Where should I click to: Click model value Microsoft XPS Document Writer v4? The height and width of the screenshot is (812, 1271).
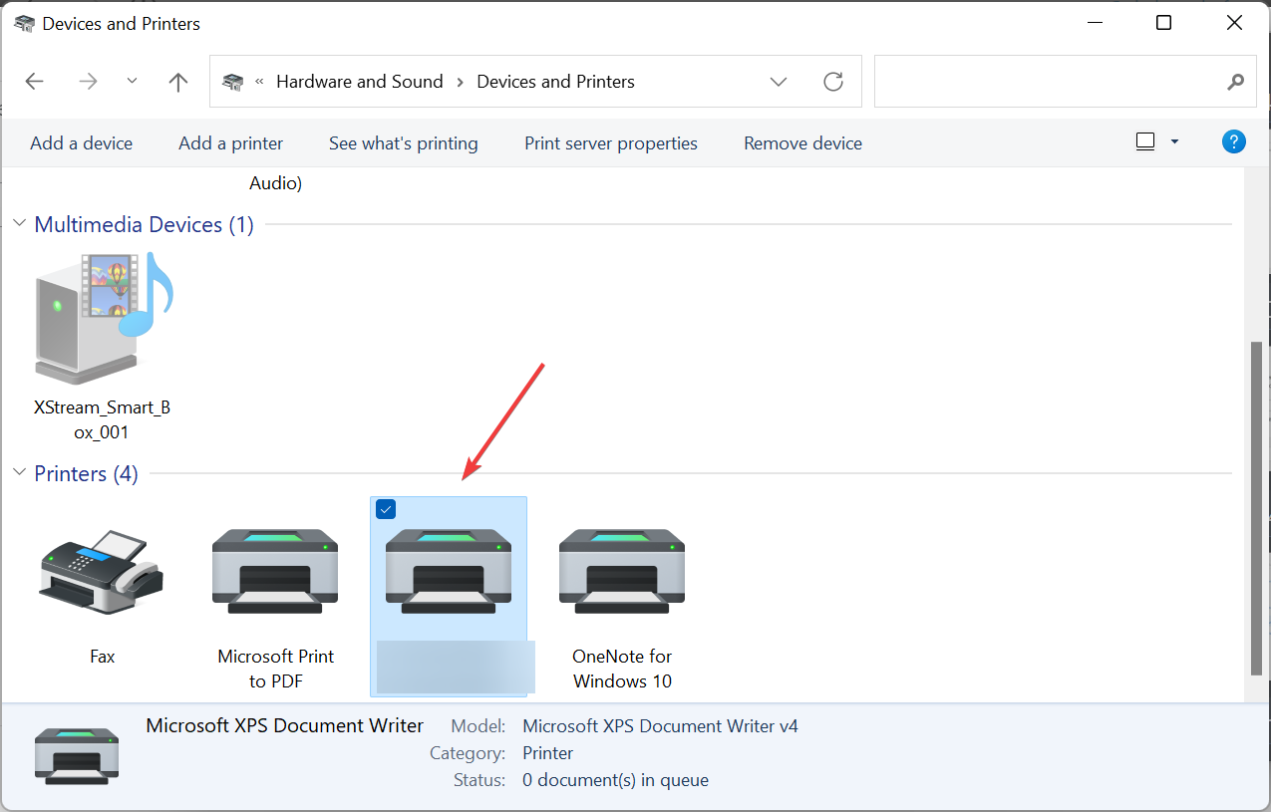point(660,726)
